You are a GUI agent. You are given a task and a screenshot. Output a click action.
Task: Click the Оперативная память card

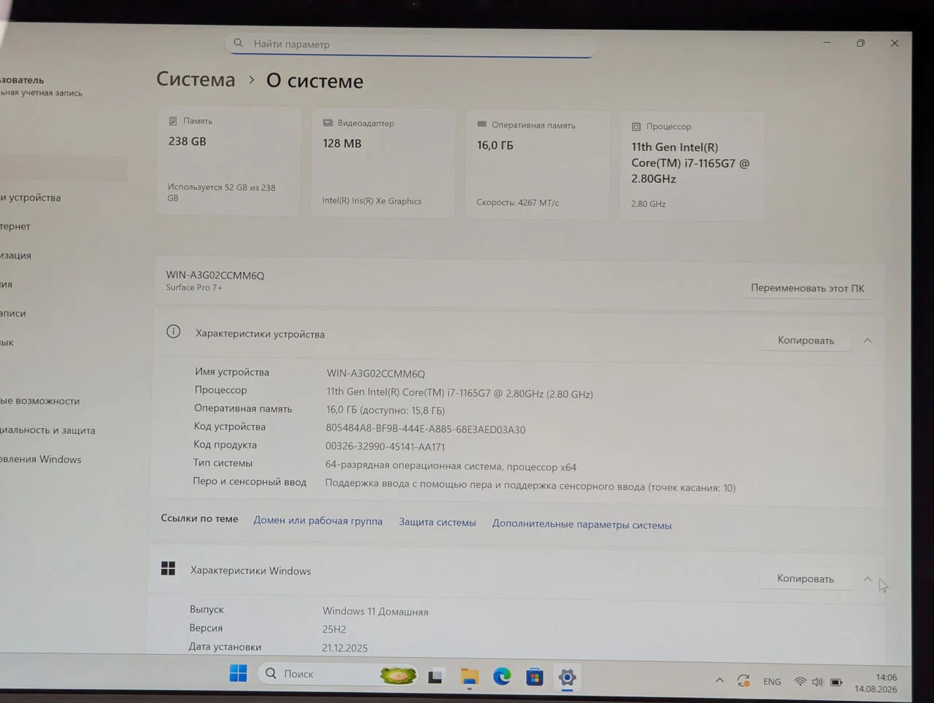pos(537,165)
